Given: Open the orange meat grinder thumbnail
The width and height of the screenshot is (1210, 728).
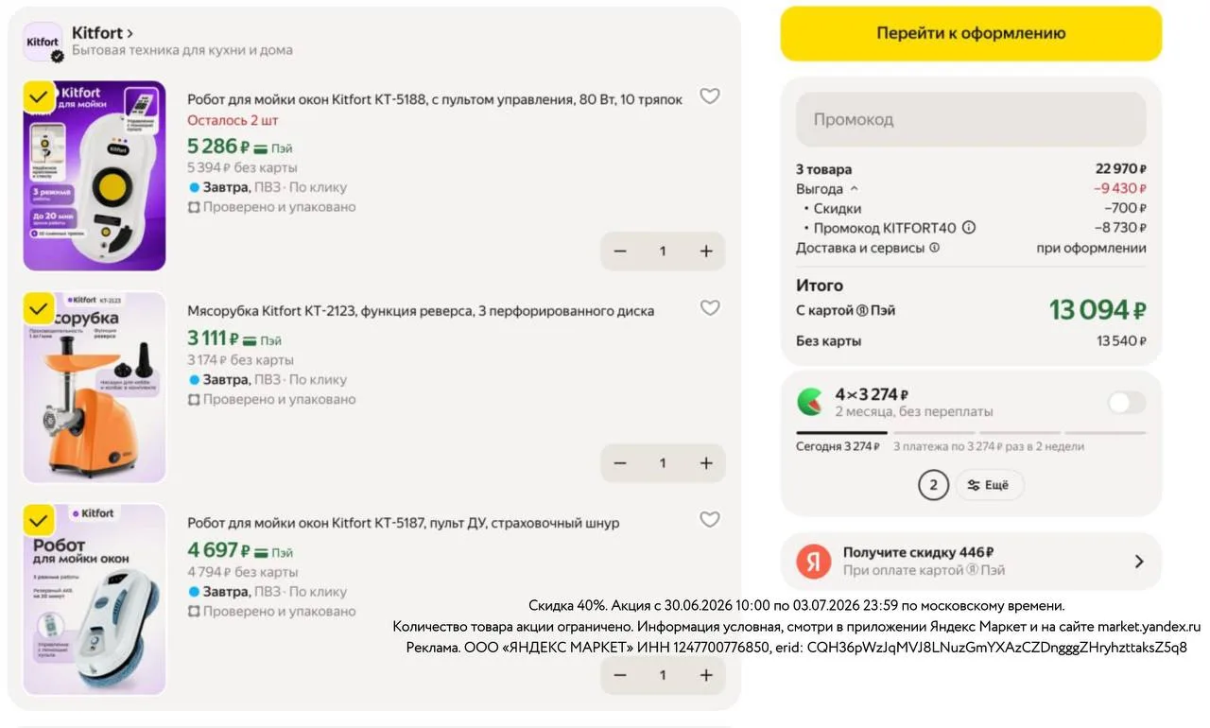Looking at the screenshot, I should coord(95,388).
